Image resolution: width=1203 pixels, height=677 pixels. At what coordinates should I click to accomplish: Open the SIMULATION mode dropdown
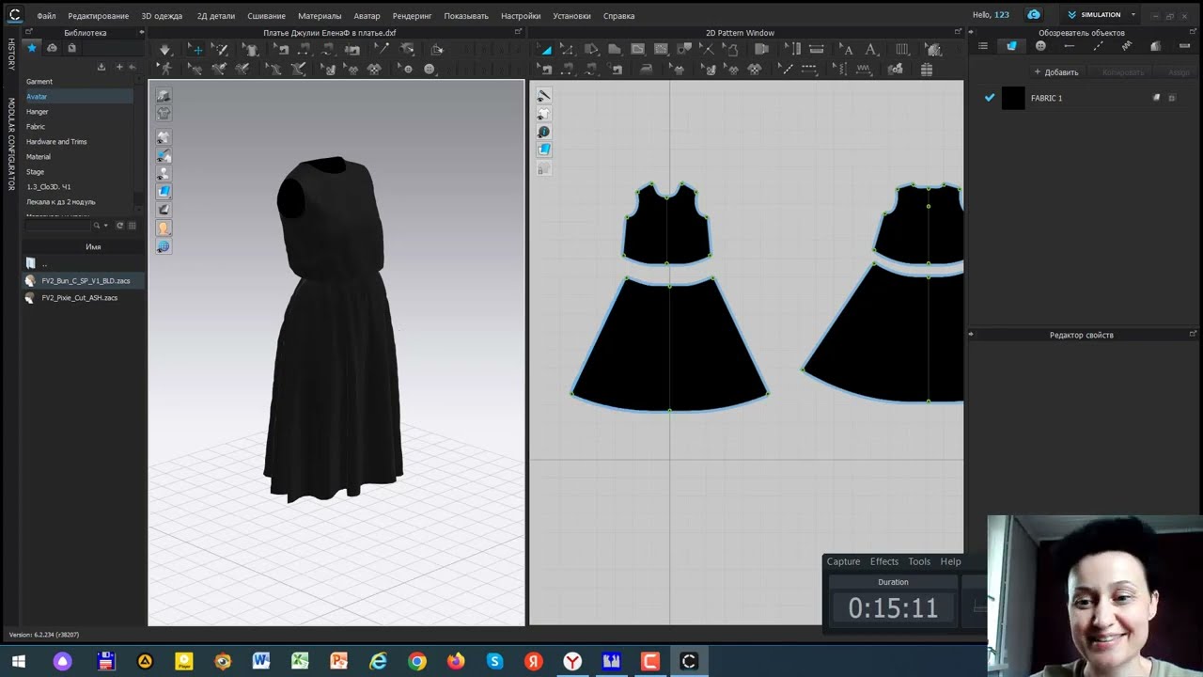1101,15
